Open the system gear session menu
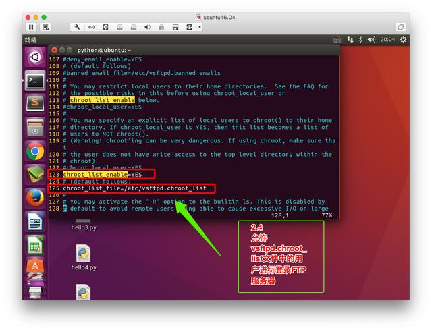Image resolution: width=432 pixels, height=332 pixels. coord(403,40)
